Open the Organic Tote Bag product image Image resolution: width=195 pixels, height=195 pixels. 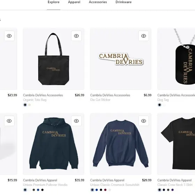coord(54,59)
